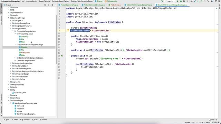221x124 pixels.
Task: Open vertical Project tool window stripe
Action: 1,8
